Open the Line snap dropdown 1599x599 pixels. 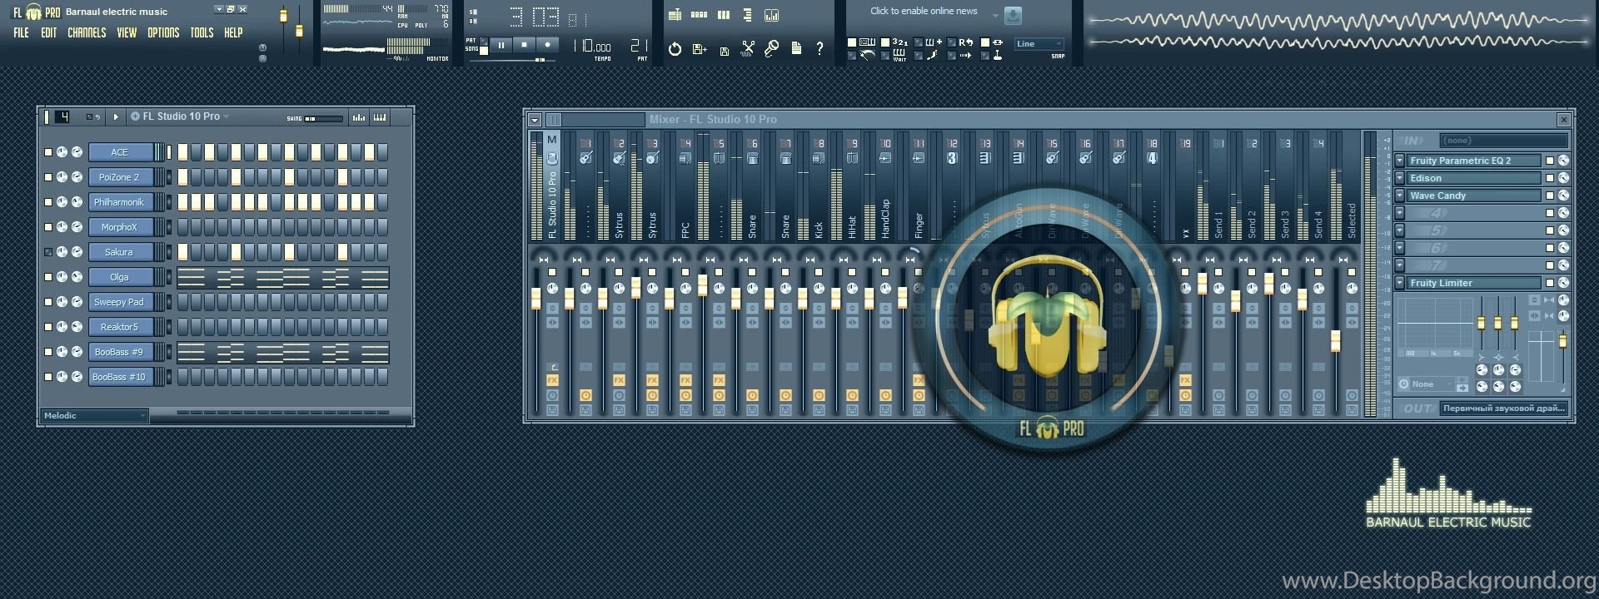(1039, 44)
